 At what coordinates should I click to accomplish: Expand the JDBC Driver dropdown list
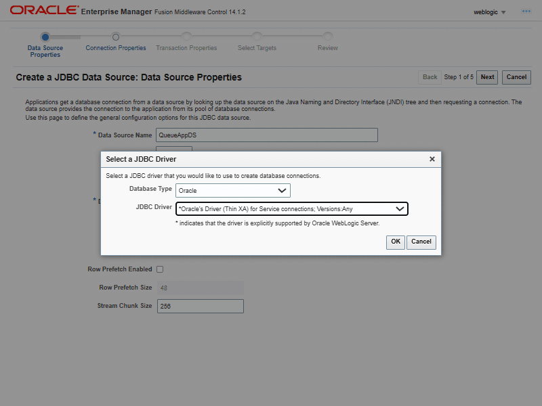(x=292, y=209)
